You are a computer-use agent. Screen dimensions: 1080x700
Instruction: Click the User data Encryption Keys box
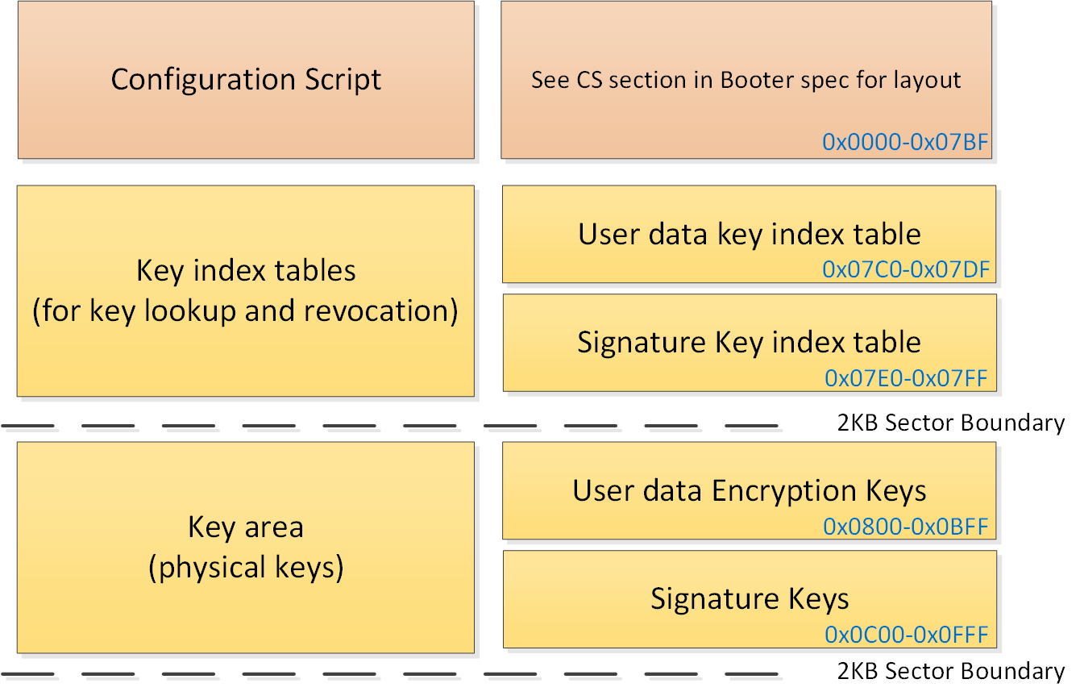point(749,490)
